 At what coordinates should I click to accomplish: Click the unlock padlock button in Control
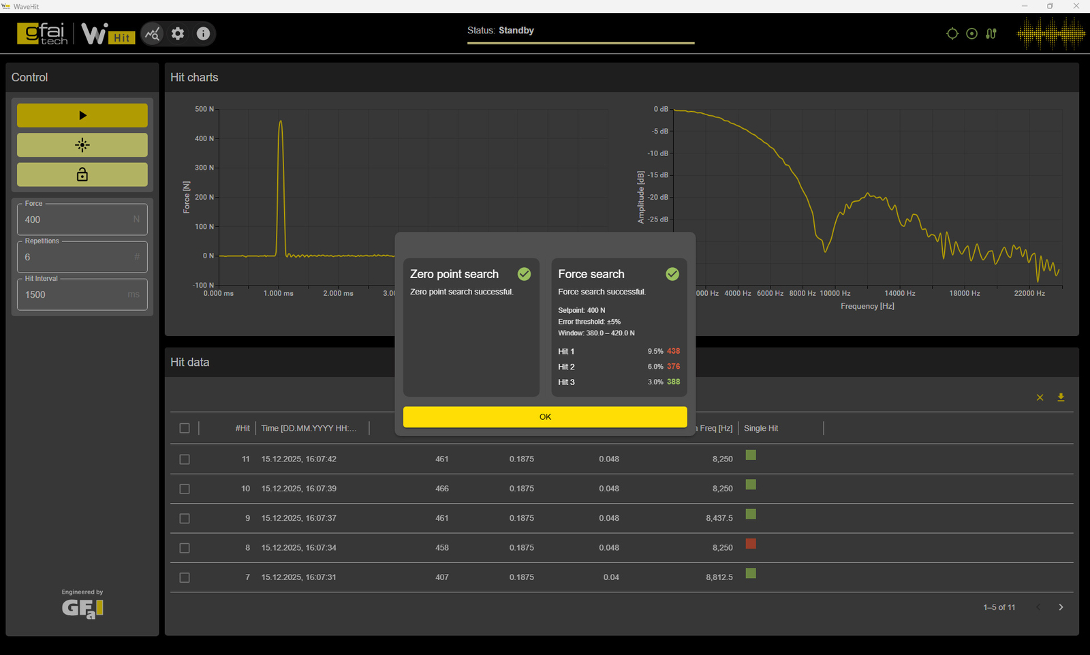pyautogui.click(x=82, y=174)
